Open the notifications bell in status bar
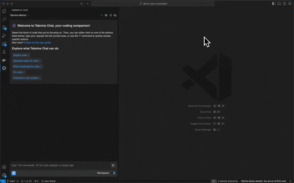Screen dimensions: 294x183 (x=290, y=181)
